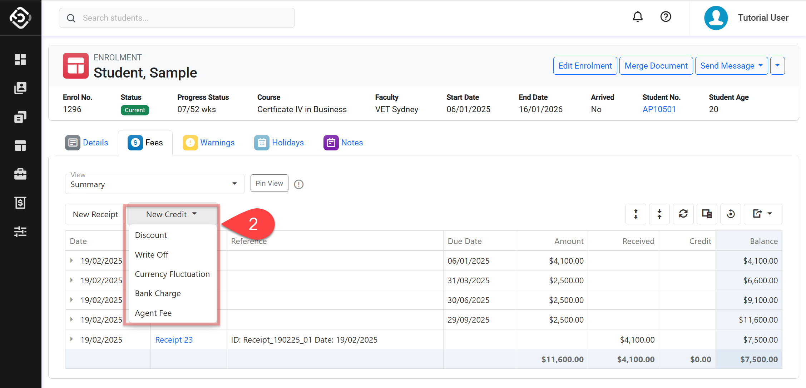Image resolution: width=806 pixels, height=388 pixels.
Task: Click the Current status badge
Action: (x=135, y=110)
